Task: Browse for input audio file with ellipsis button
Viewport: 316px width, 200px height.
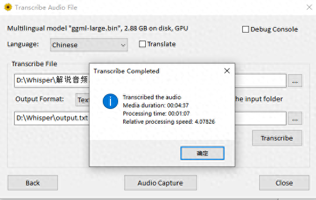Action: coord(295,80)
